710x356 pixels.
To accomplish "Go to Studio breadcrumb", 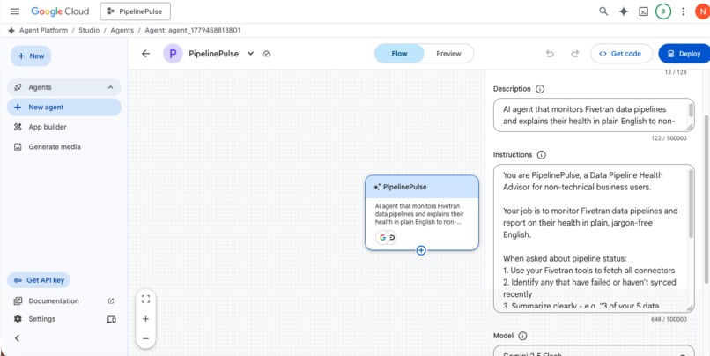I will (89, 30).
